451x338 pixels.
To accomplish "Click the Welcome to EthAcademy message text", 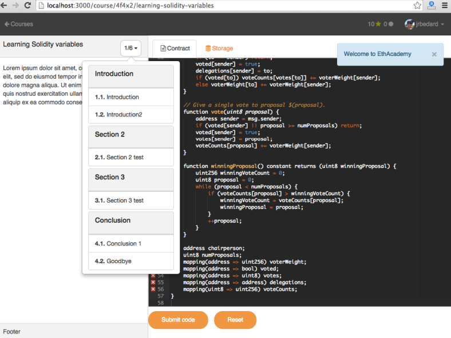I will pos(377,54).
